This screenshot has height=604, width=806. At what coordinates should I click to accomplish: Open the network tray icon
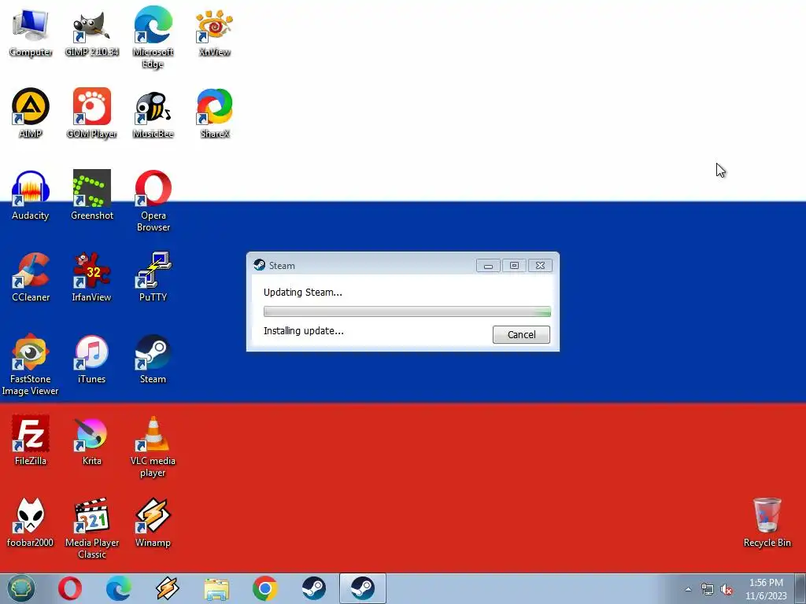click(708, 590)
